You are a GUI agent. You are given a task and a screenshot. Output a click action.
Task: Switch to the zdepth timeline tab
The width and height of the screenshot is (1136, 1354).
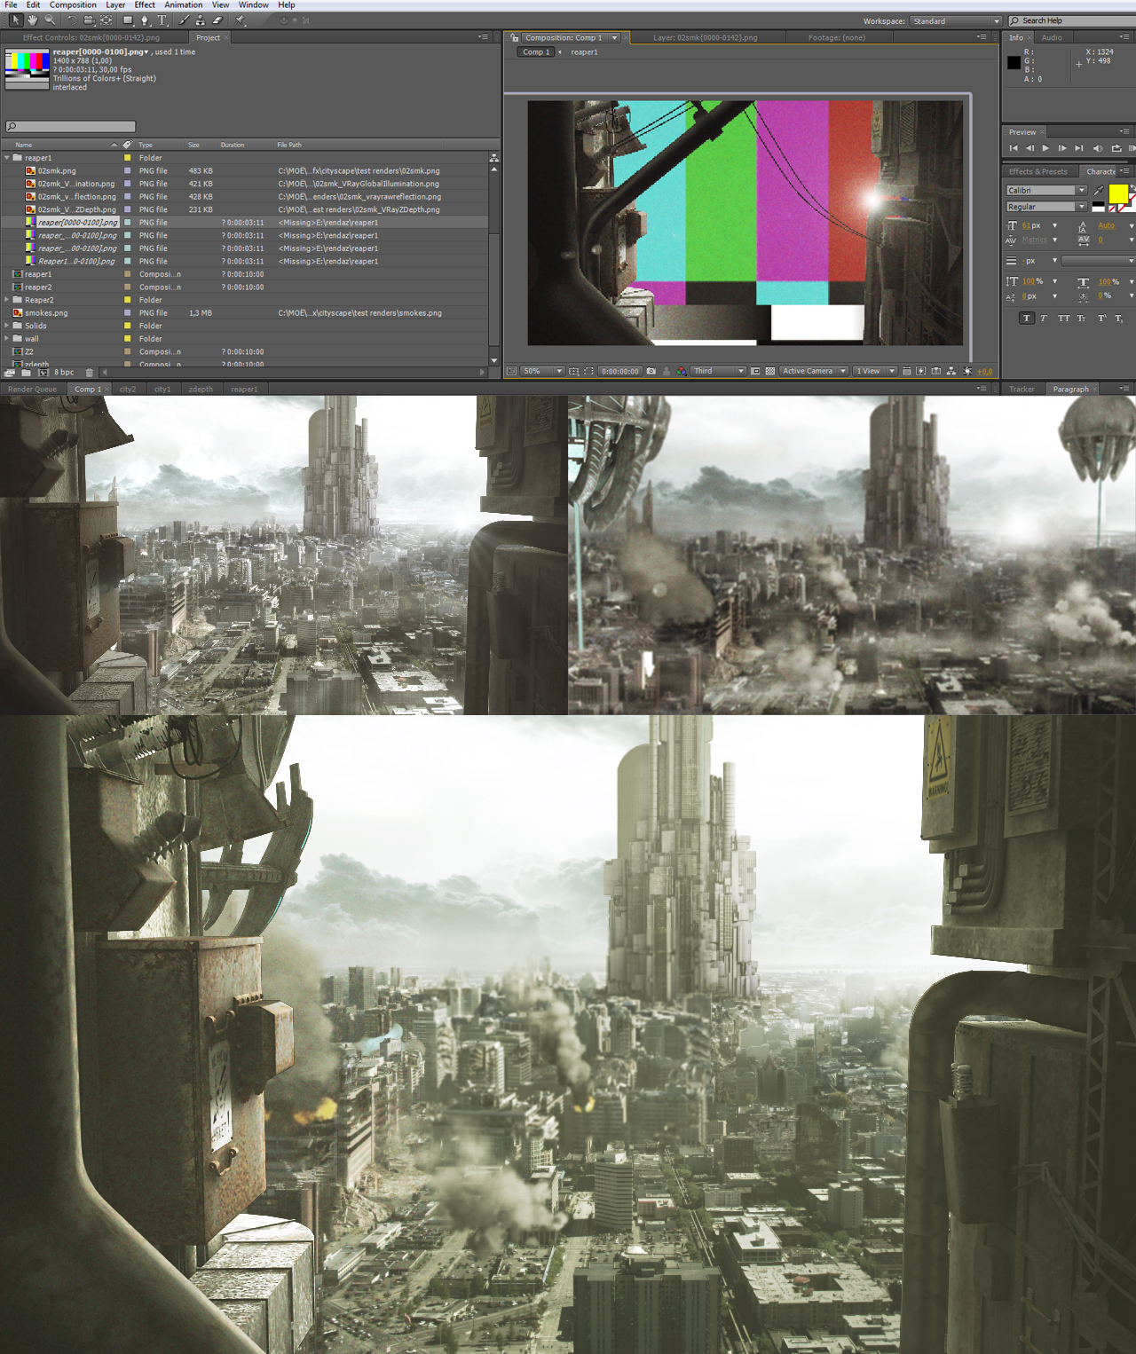pos(201,389)
